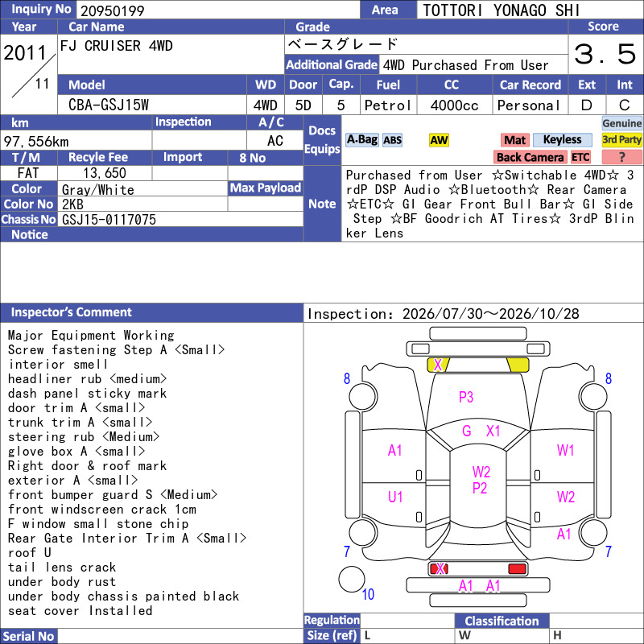Click comment under body rust
The width and height of the screenshot is (644, 644).
pyautogui.click(x=62, y=581)
